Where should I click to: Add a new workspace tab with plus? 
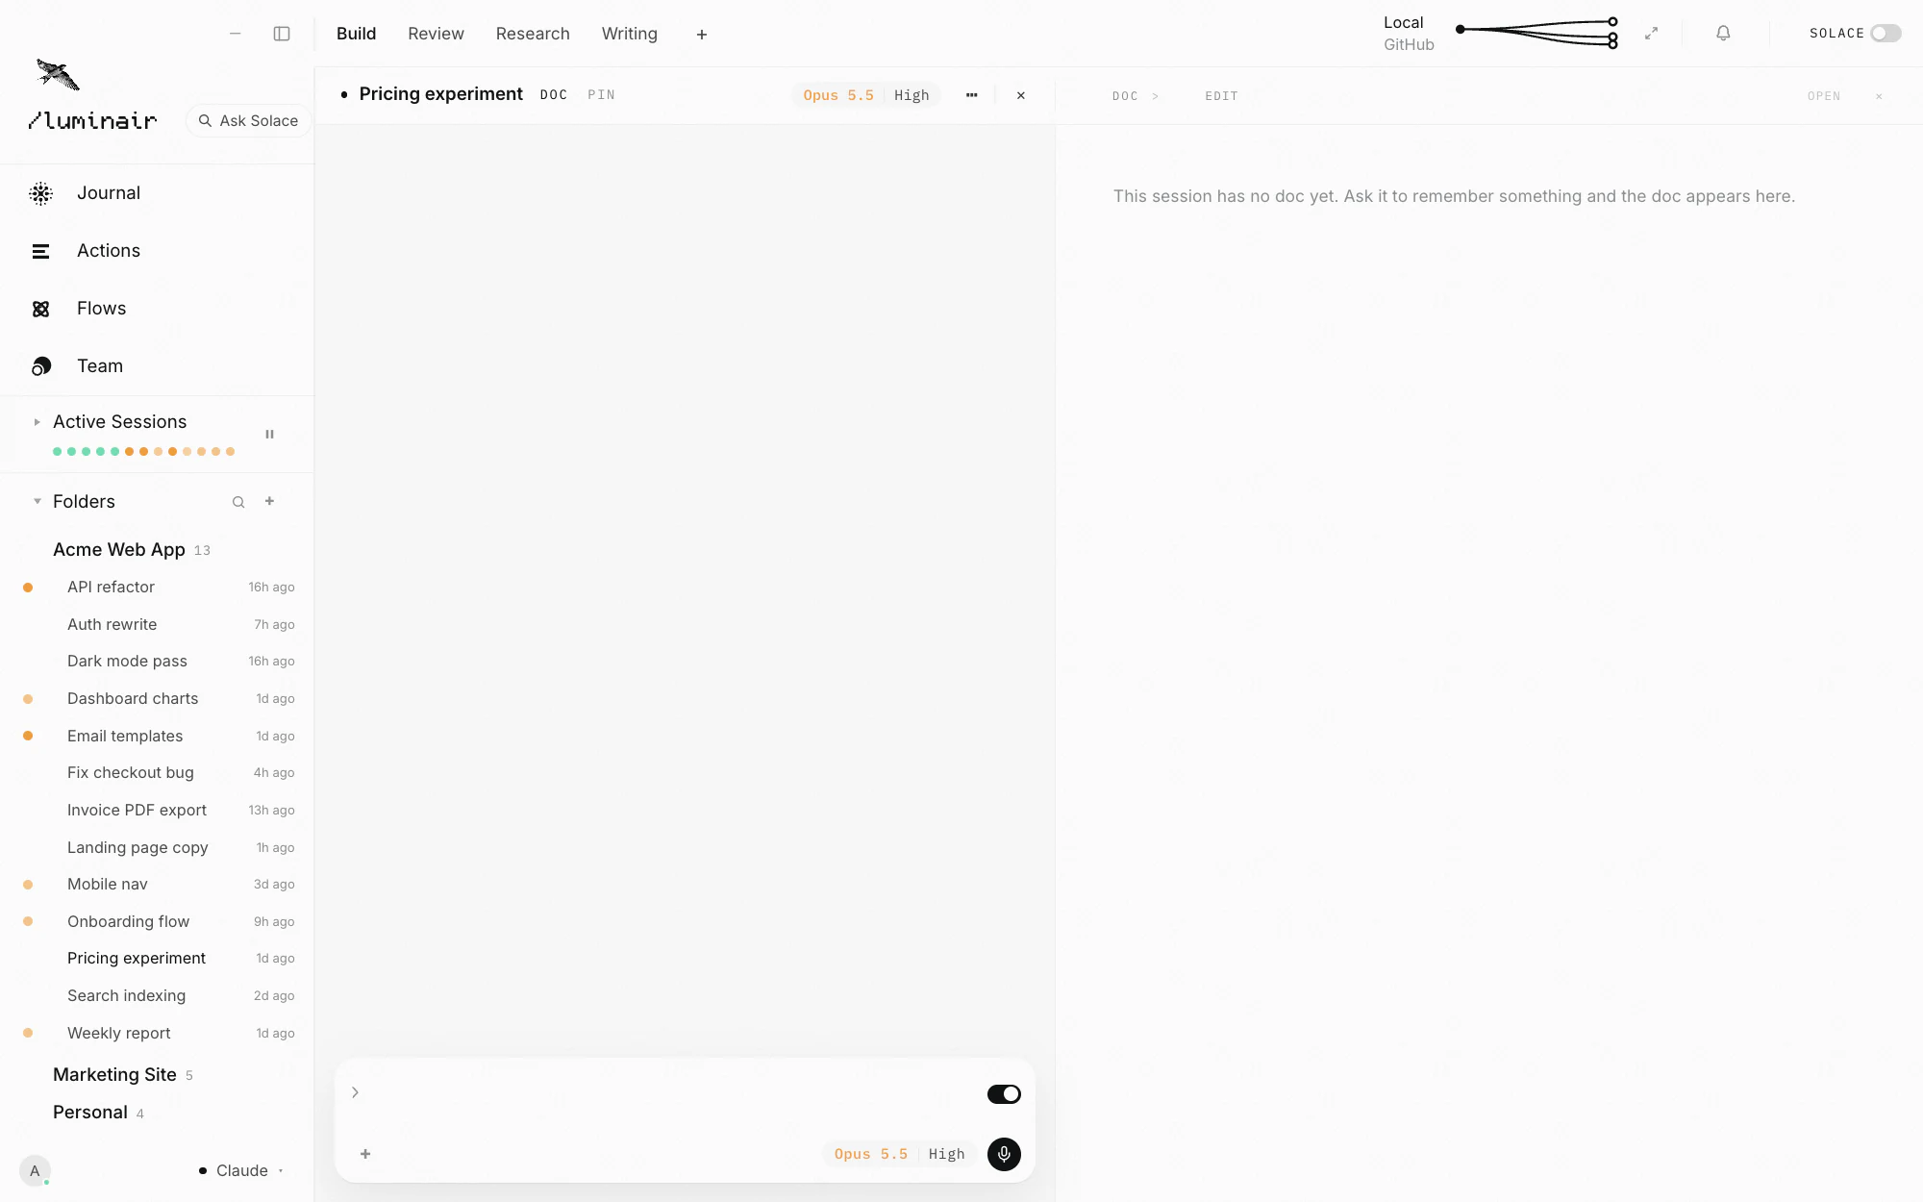(x=702, y=35)
